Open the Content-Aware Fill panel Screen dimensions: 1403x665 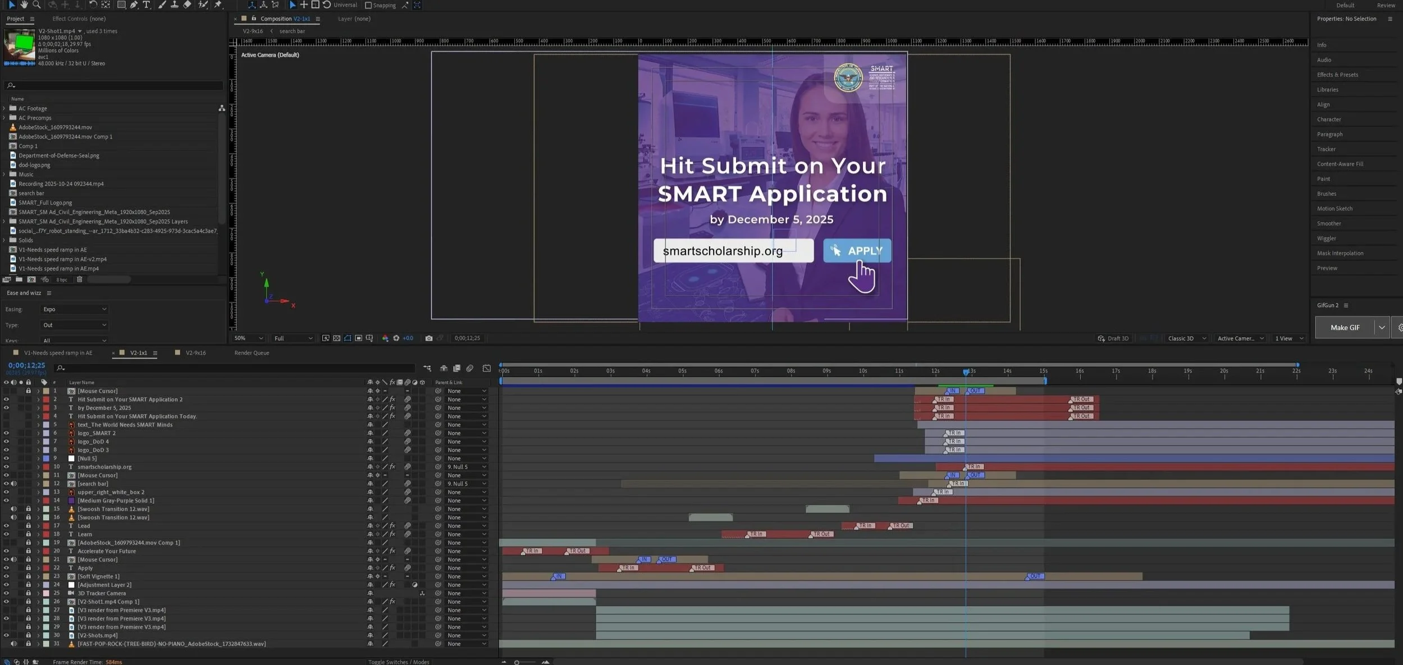(1340, 164)
